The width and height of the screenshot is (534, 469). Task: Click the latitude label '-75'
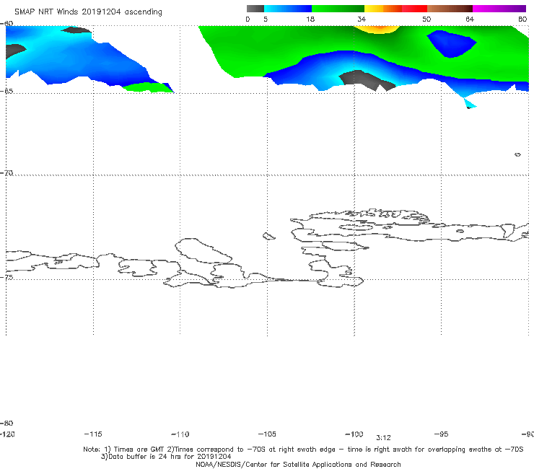click(6, 277)
